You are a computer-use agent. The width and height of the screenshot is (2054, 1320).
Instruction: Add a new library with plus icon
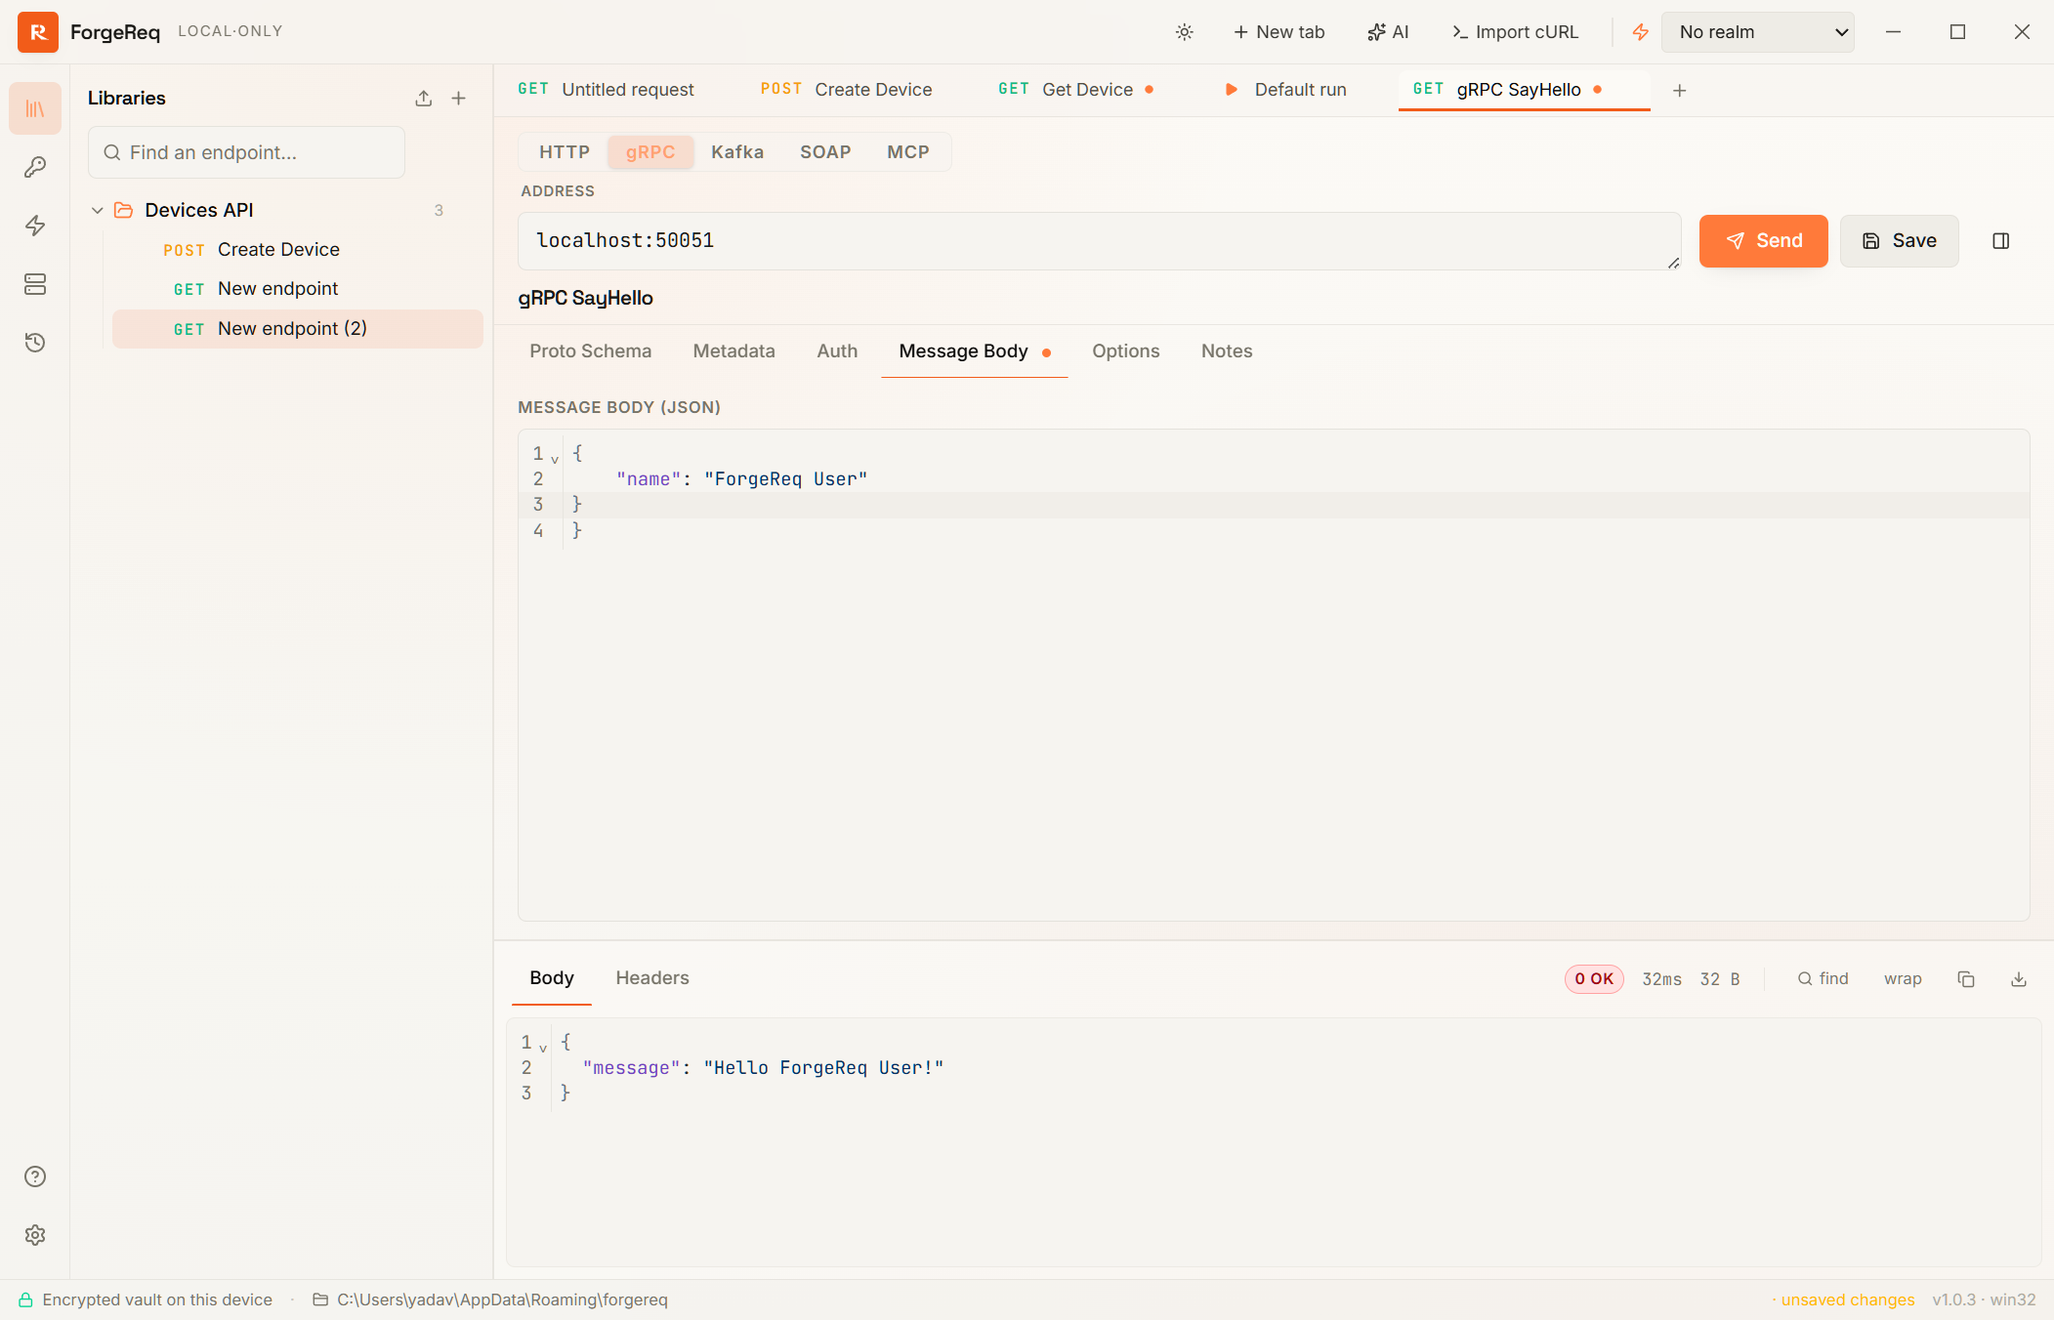click(458, 99)
